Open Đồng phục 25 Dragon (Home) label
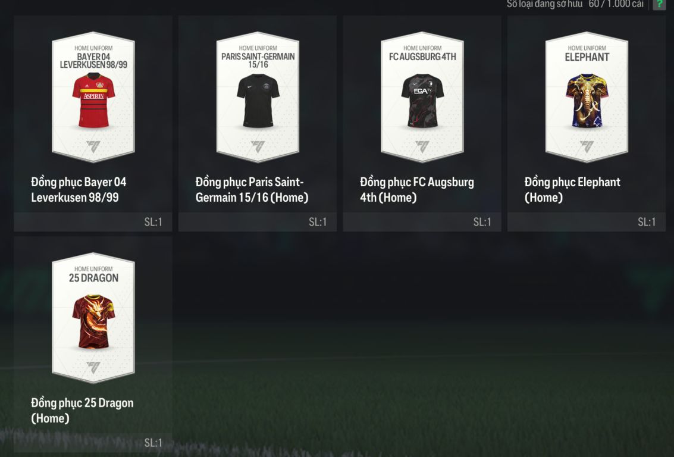The image size is (674, 457). (x=82, y=411)
